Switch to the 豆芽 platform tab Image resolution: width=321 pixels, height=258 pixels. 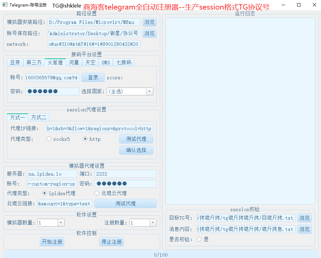pyautogui.click(x=15, y=62)
